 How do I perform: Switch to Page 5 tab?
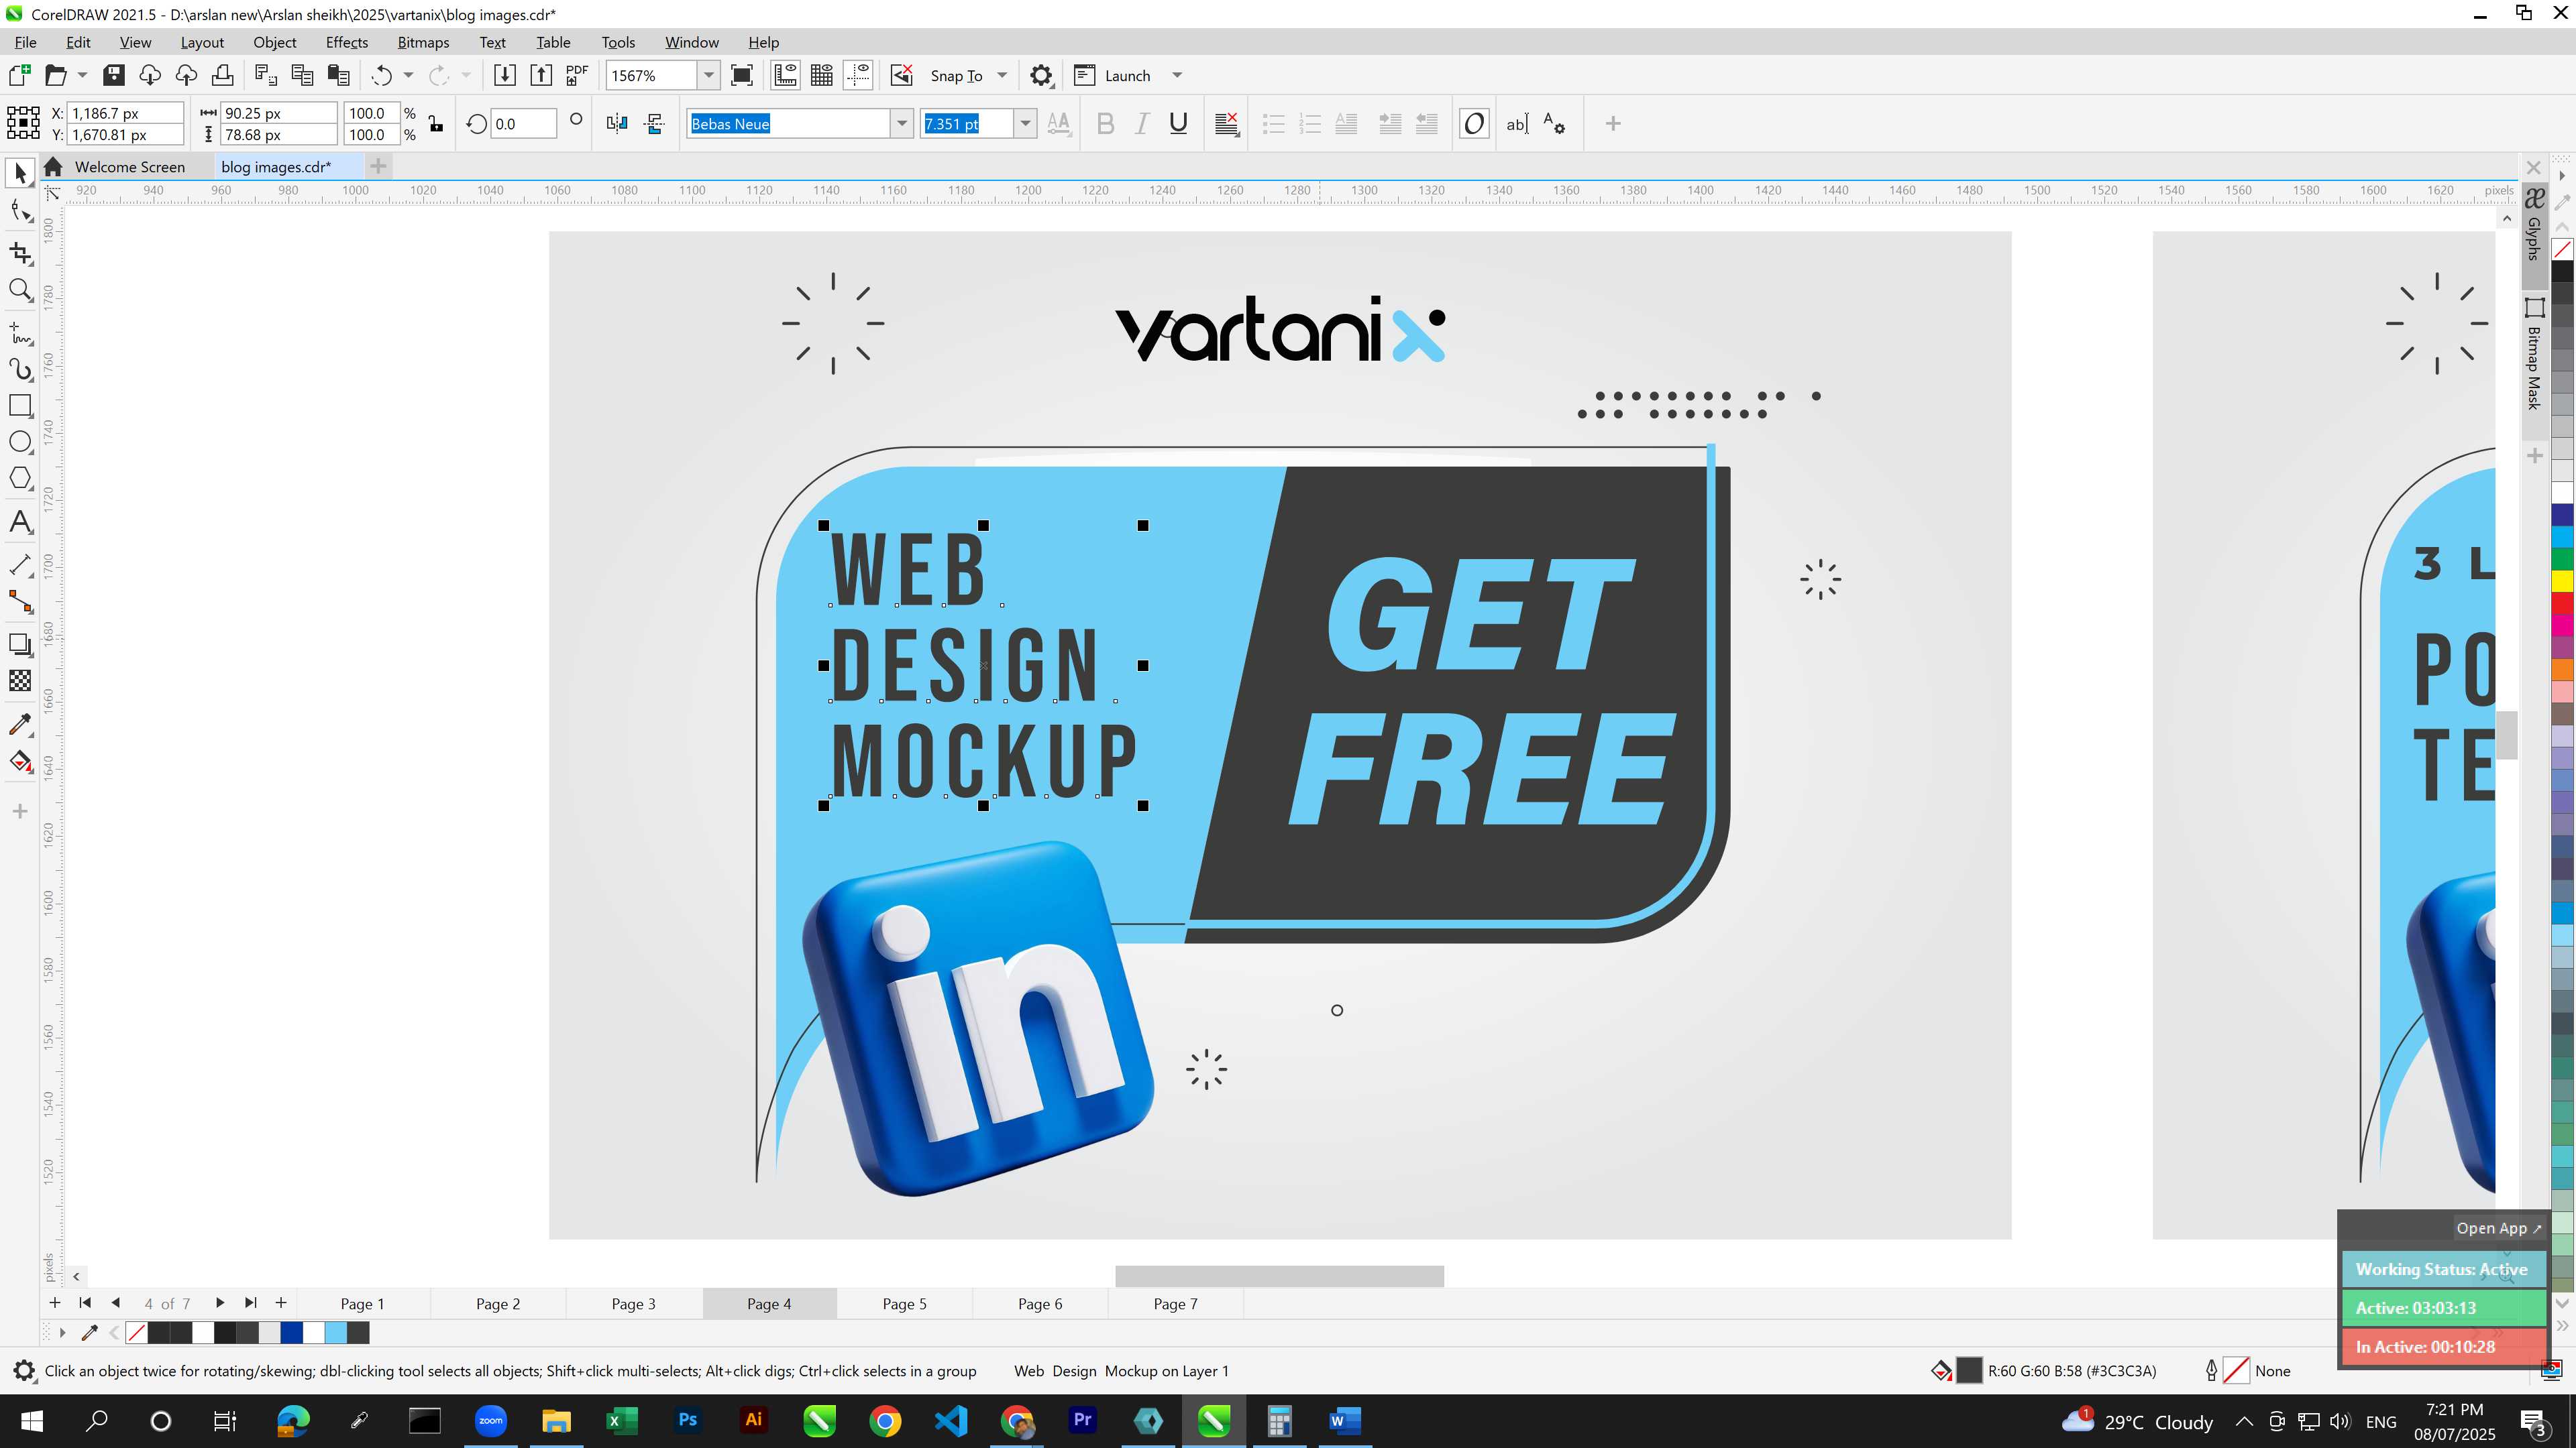coord(904,1303)
